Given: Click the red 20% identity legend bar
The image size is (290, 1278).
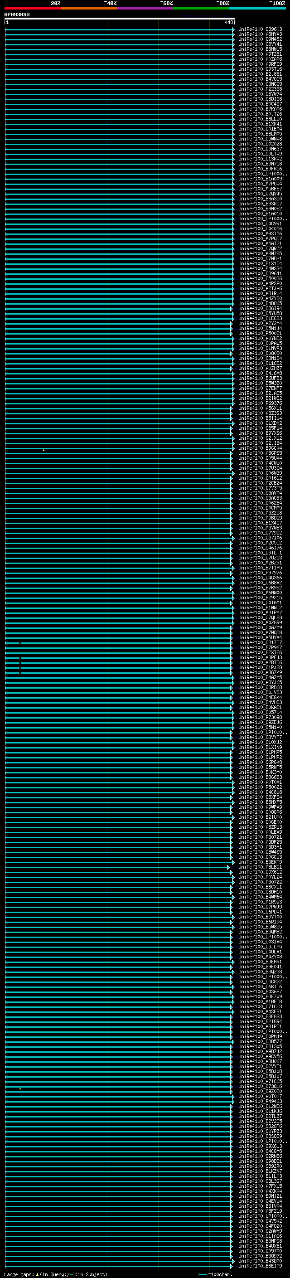Looking at the screenshot, I should pos(32,9).
